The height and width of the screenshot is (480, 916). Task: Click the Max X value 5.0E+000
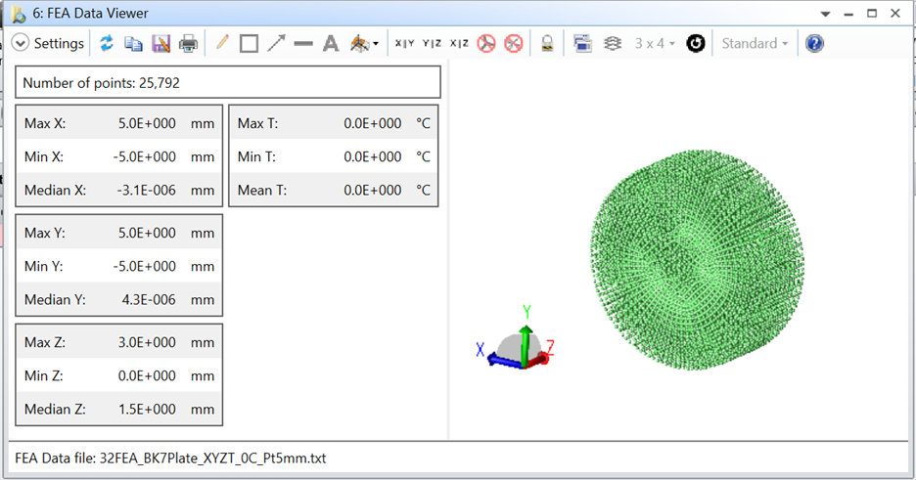(147, 123)
